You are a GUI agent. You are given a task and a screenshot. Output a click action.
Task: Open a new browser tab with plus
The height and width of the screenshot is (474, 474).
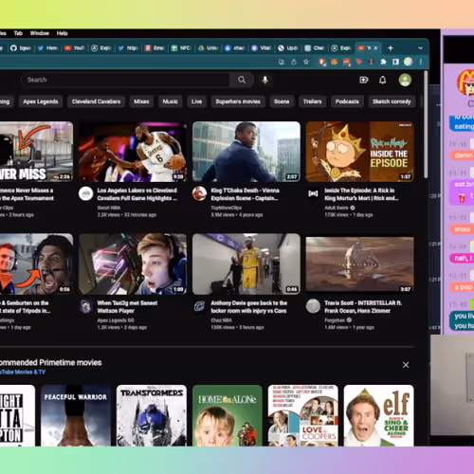pyautogui.click(x=391, y=48)
